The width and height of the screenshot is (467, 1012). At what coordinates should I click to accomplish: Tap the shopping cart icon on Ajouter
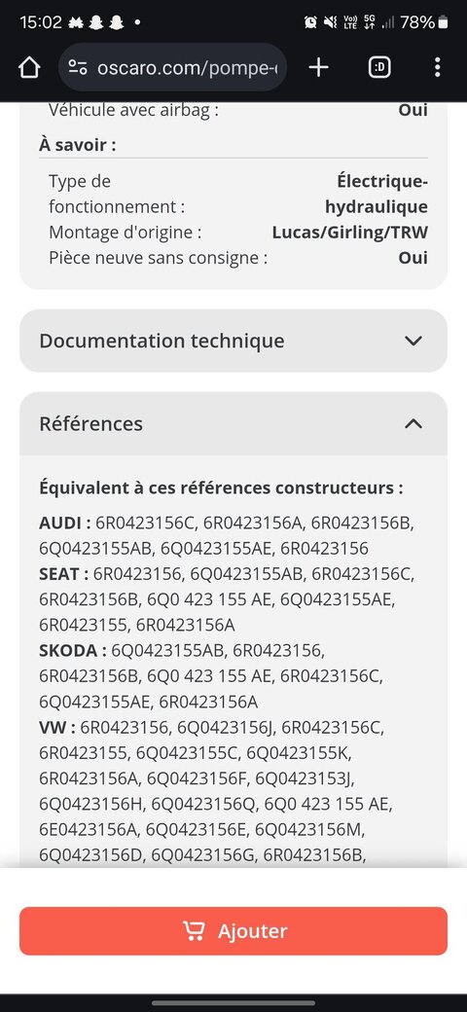coord(193,930)
